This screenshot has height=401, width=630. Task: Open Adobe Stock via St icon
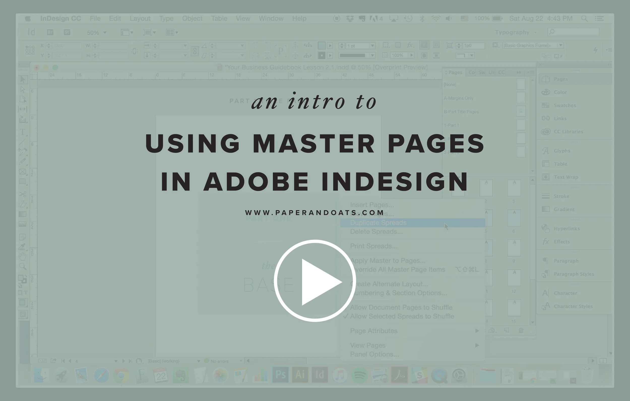click(67, 33)
